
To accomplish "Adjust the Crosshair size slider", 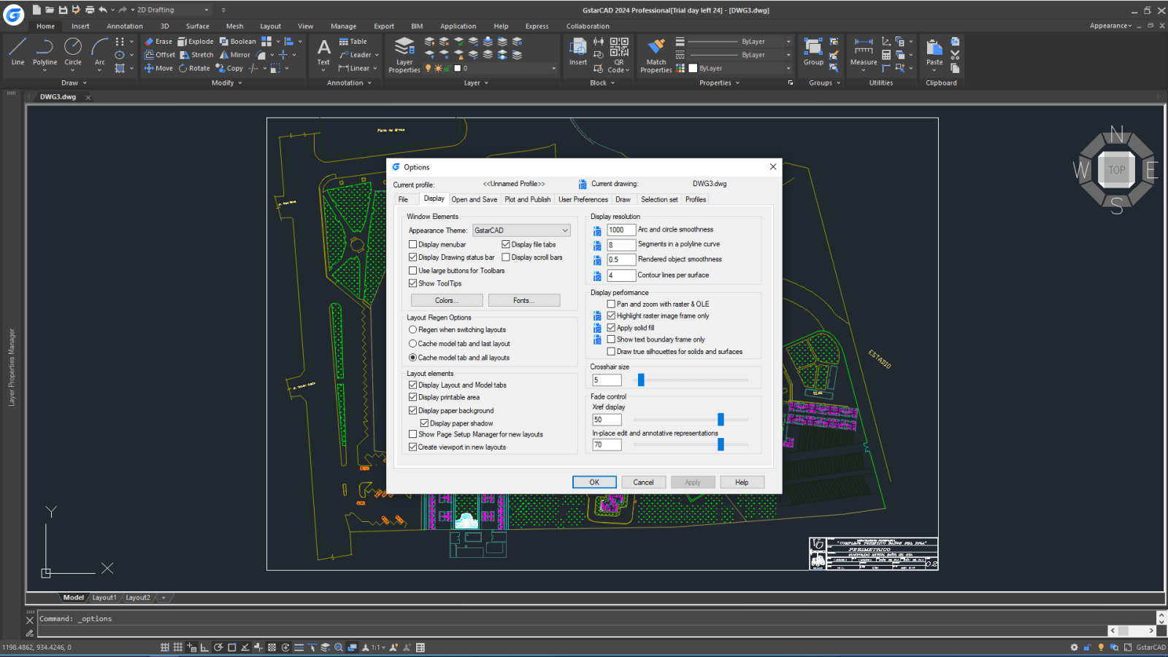I will pos(640,380).
